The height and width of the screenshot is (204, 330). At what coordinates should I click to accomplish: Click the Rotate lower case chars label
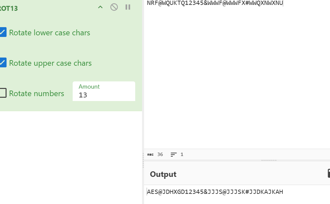[49, 33]
